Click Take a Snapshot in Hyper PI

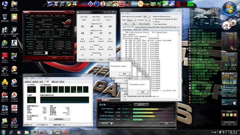(x=144, y=24)
